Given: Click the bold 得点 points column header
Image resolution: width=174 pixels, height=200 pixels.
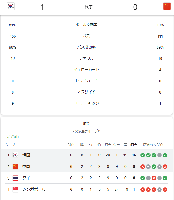Looking at the screenshot, I should [134, 145].
